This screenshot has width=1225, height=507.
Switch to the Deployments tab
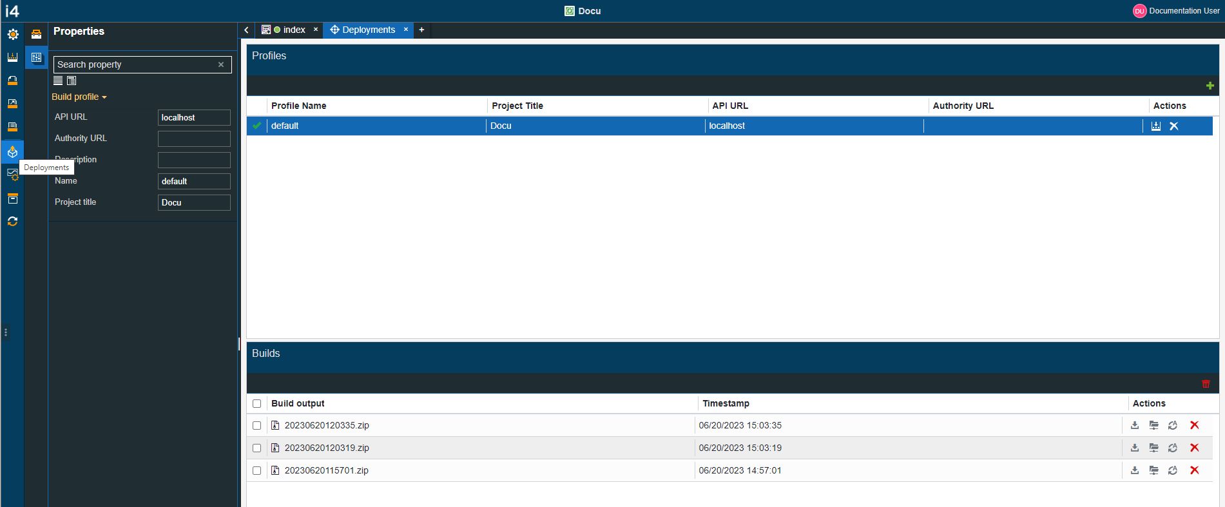[x=369, y=30]
